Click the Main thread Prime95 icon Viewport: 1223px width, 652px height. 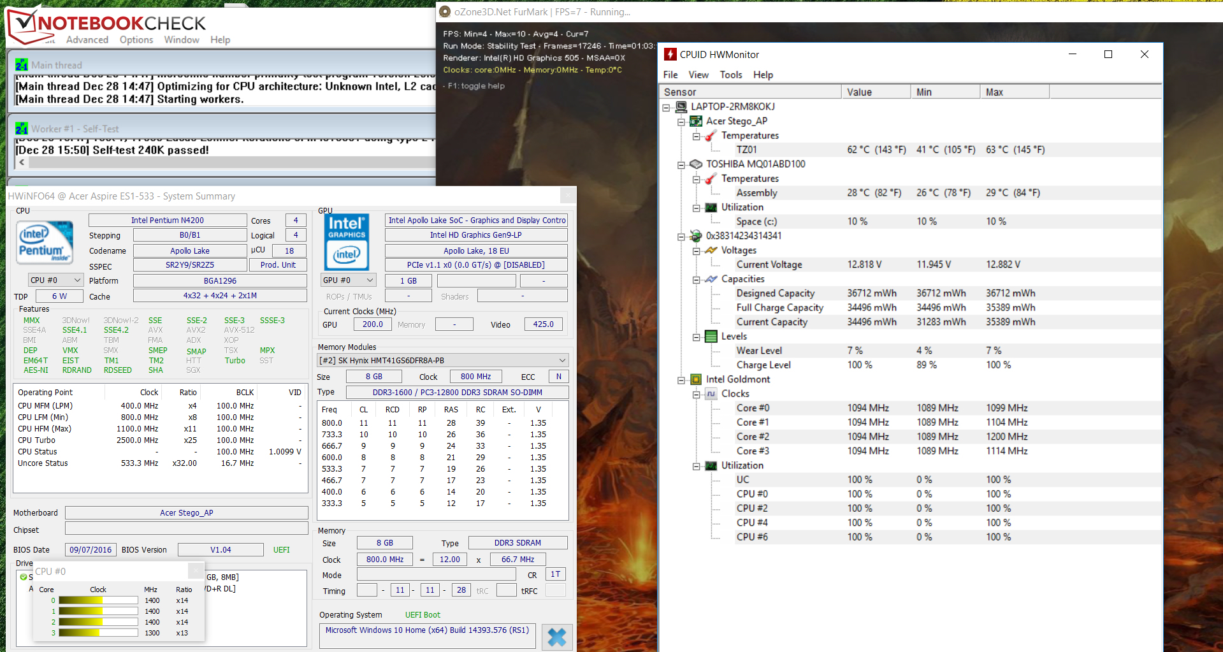pyautogui.click(x=22, y=65)
